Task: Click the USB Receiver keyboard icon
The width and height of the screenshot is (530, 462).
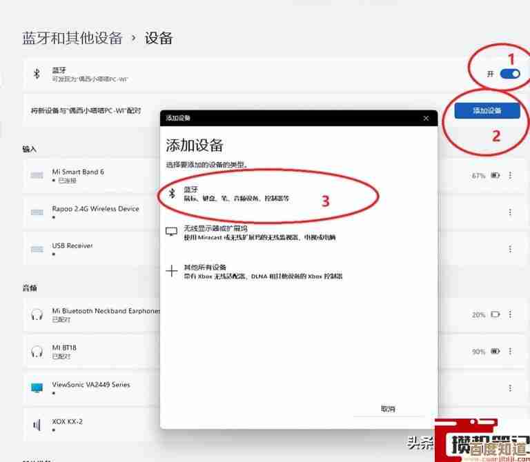Action: pyautogui.click(x=37, y=250)
